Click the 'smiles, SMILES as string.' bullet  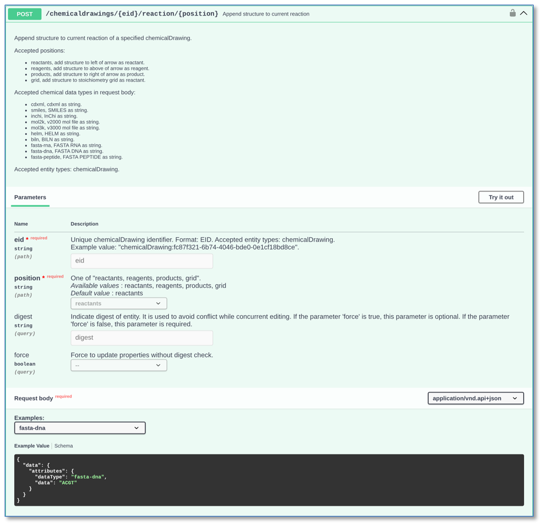pyautogui.click(x=60, y=110)
